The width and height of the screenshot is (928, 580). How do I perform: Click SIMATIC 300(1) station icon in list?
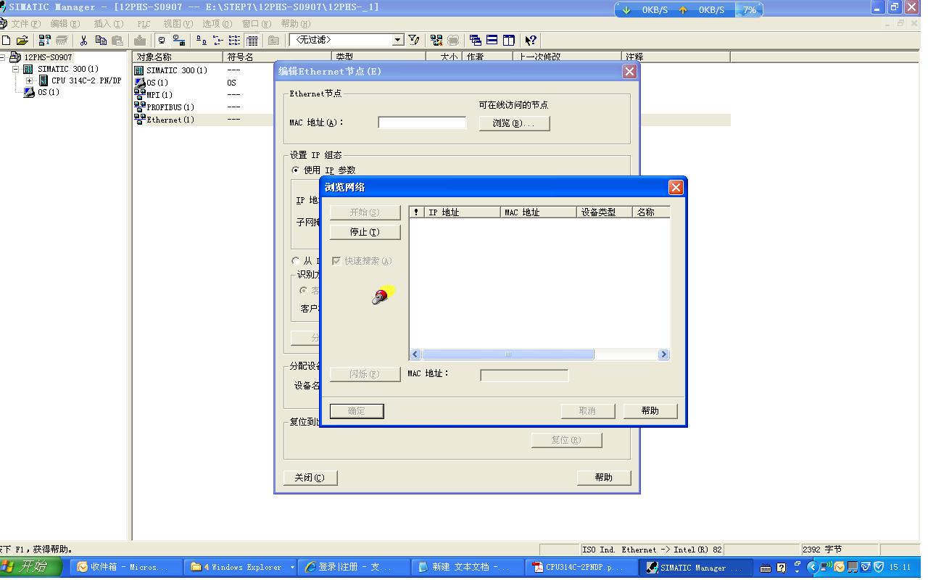tap(139, 70)
